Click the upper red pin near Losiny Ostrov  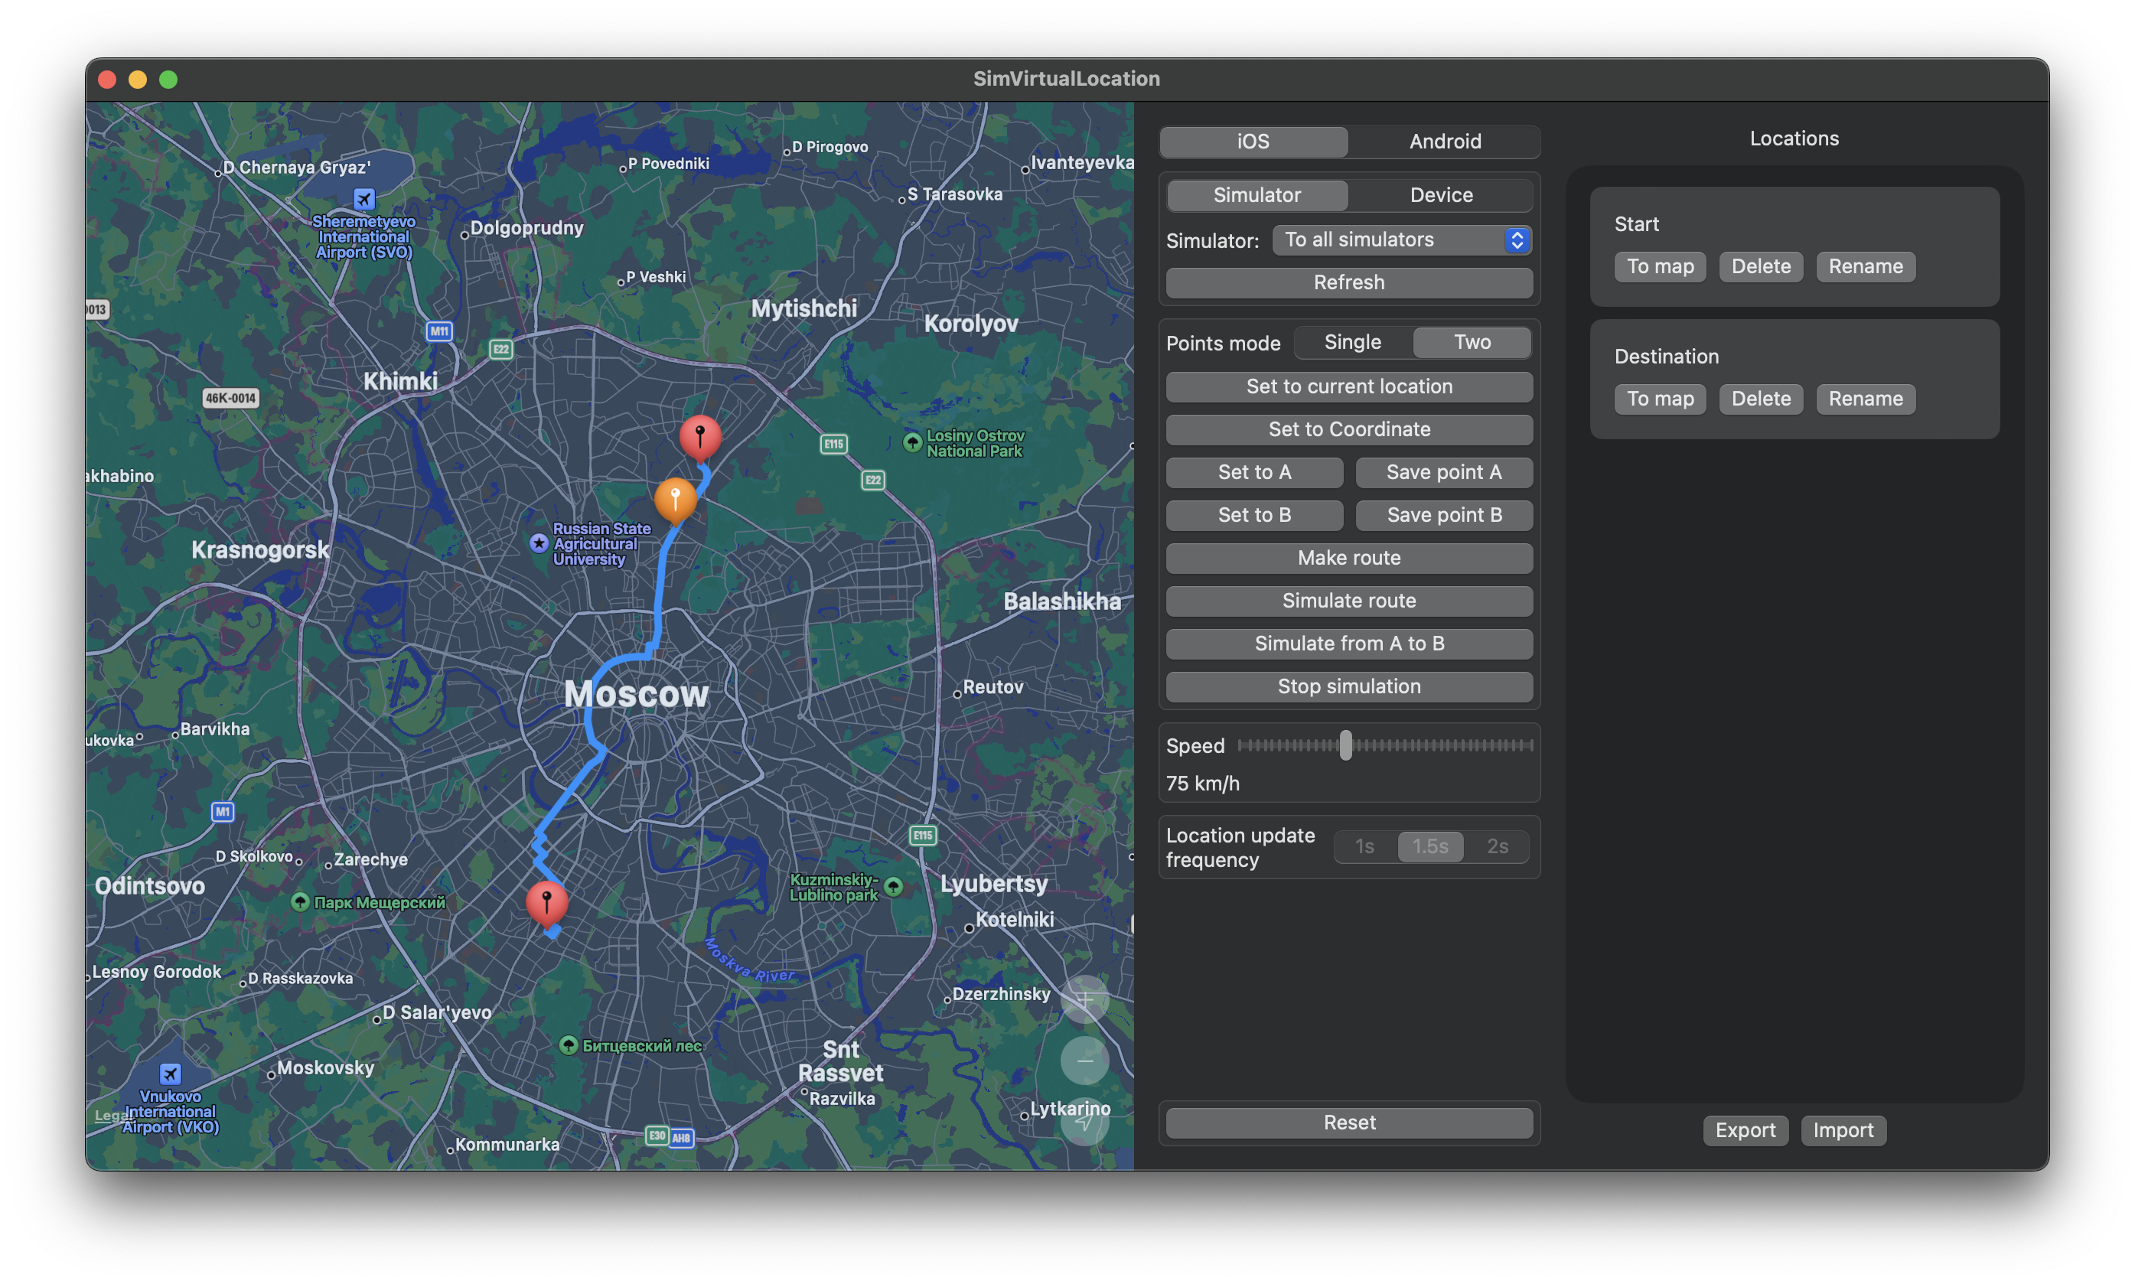coord(700,435)
